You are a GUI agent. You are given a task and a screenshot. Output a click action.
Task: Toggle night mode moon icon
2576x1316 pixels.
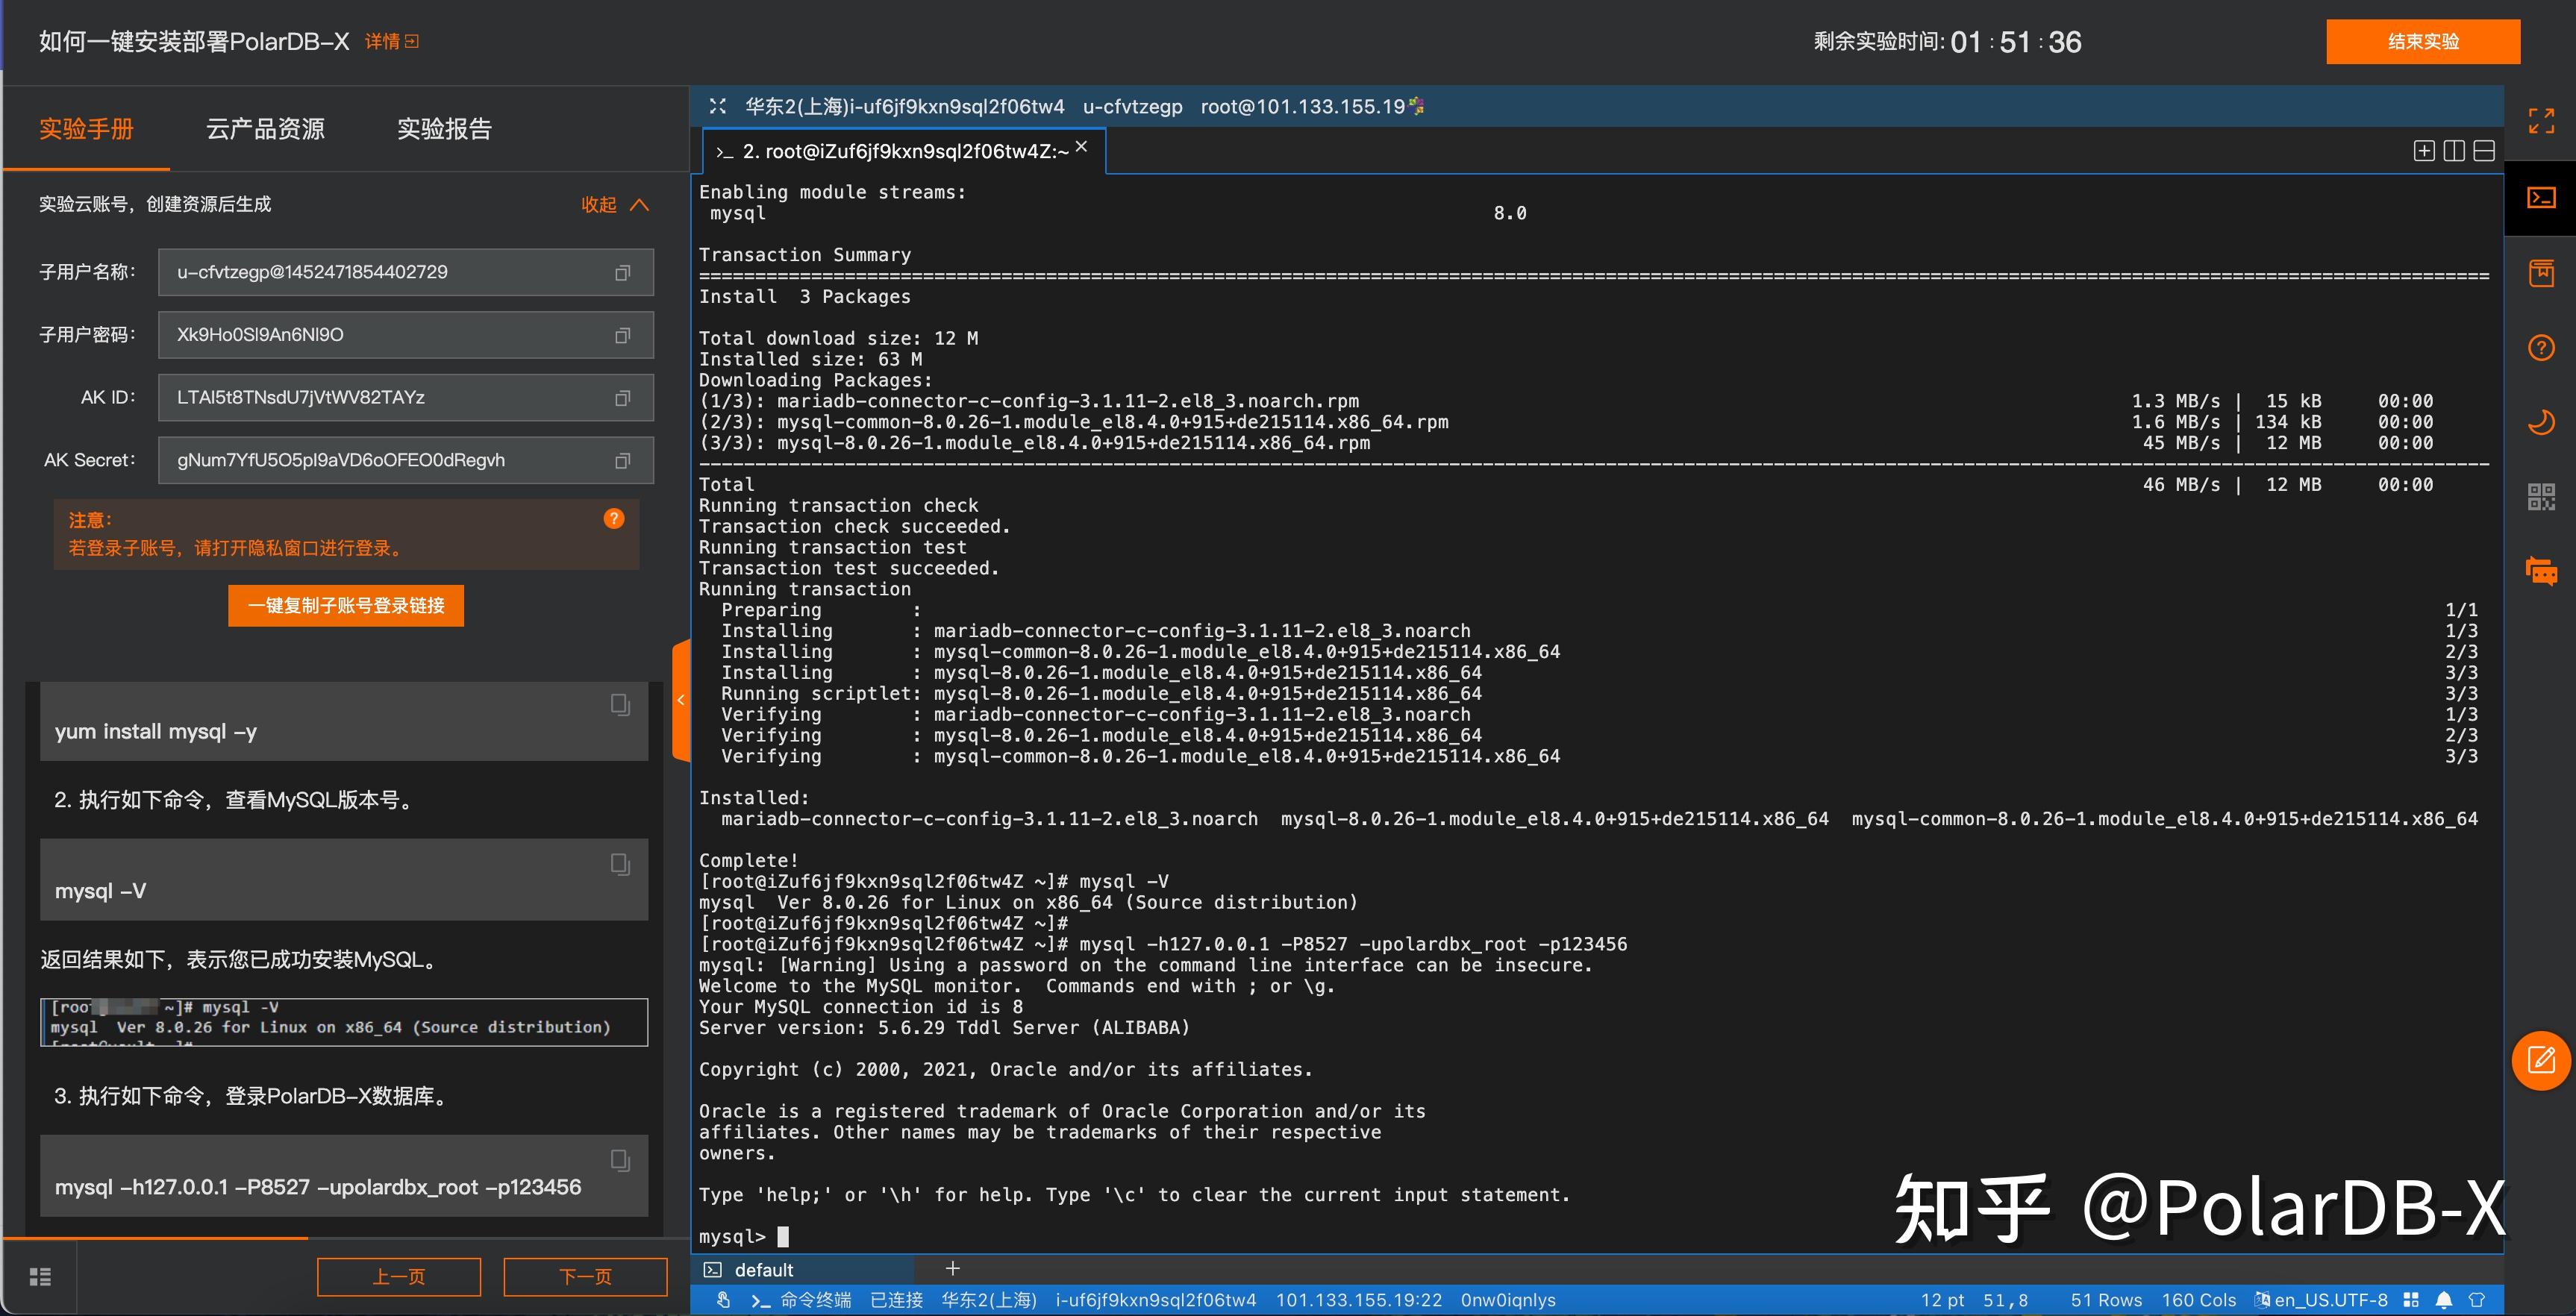click(2540, 422)
